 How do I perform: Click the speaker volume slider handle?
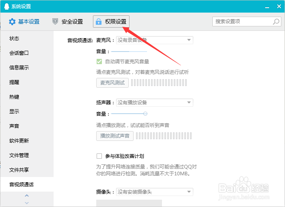click(145, 114)
